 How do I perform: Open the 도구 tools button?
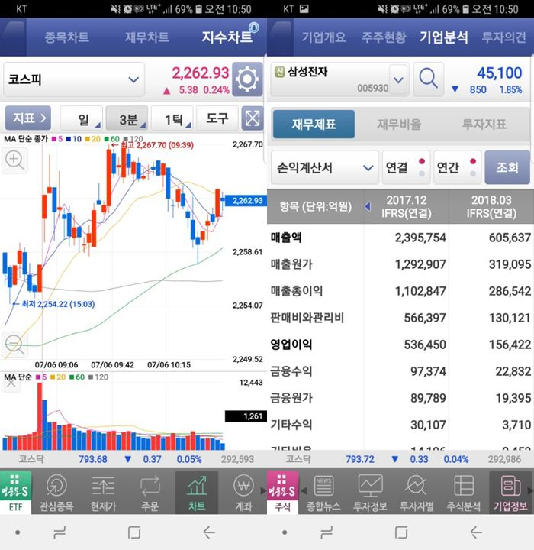click(x=217, y=118)
